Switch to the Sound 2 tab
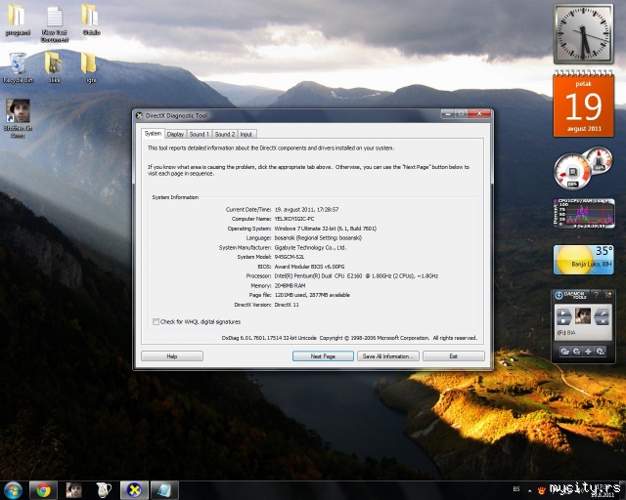This screenshot has height=500, width=626. pyautogui.click(x=225, y=135)
